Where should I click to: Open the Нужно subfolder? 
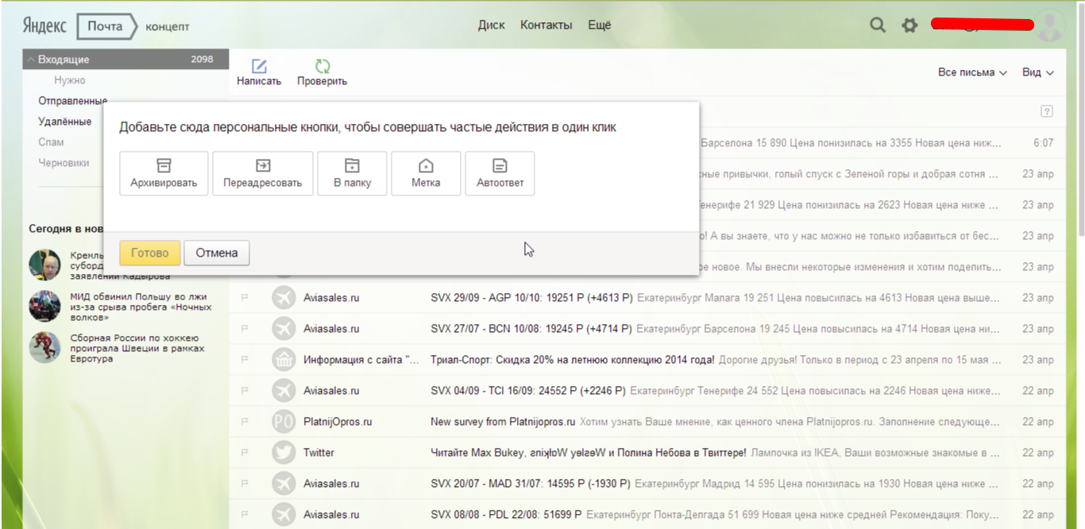[69, 80]
